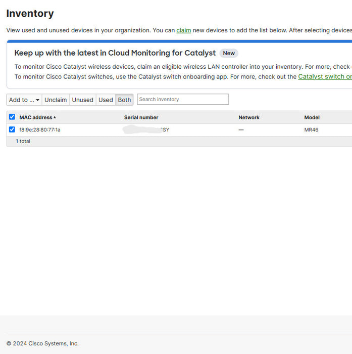Open the Catalyst switch onboarding link
Image resolution: width=352 pixels, height=354 pixels.
coord(325,77)
